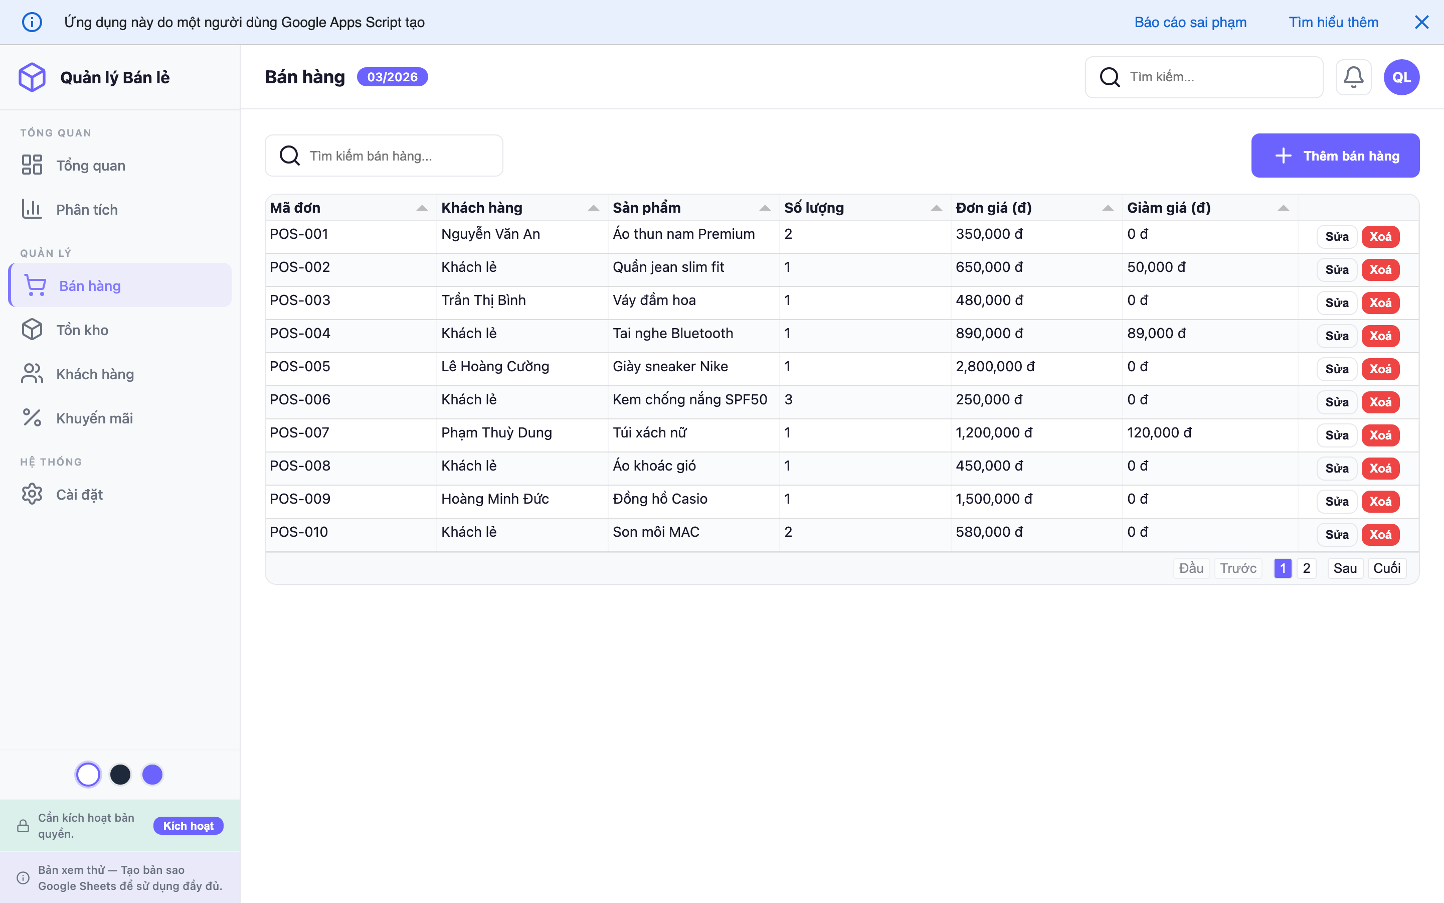Select the purple accent theme circle
The image size is (1444, 903).
tap(152, 774)
